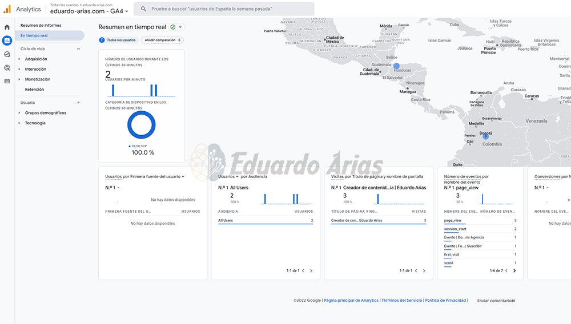
Task: Open the eduardo-arias.com - GA4 property selector
Action: [89, 11]
